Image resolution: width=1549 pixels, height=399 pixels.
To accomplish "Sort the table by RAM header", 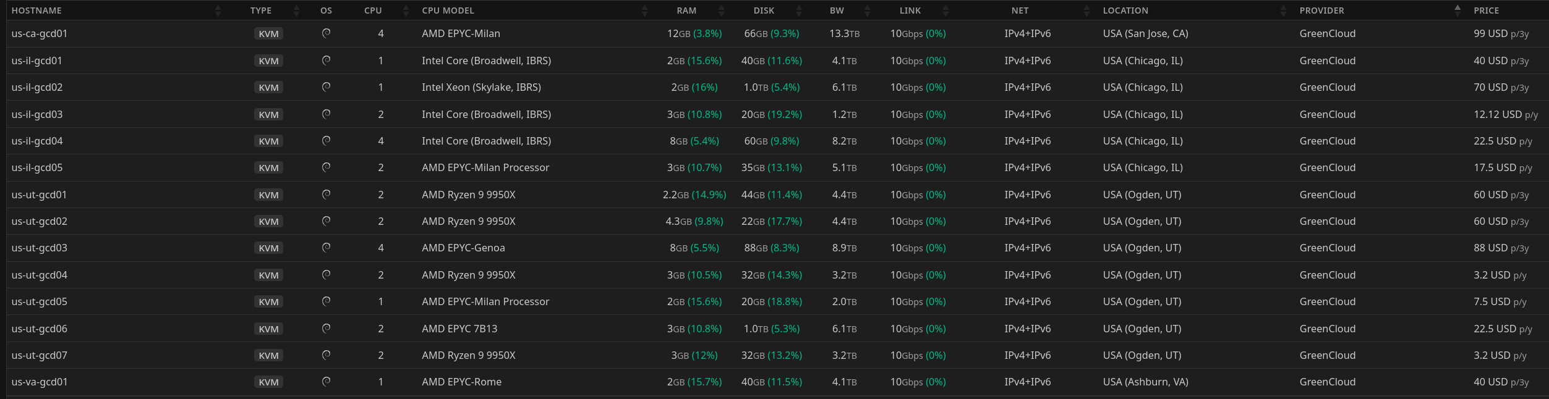I will click(686, 10).
